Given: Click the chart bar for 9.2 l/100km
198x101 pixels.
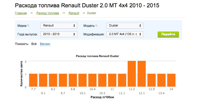Looking at the screenshot, I should click(x=53, y=80).
